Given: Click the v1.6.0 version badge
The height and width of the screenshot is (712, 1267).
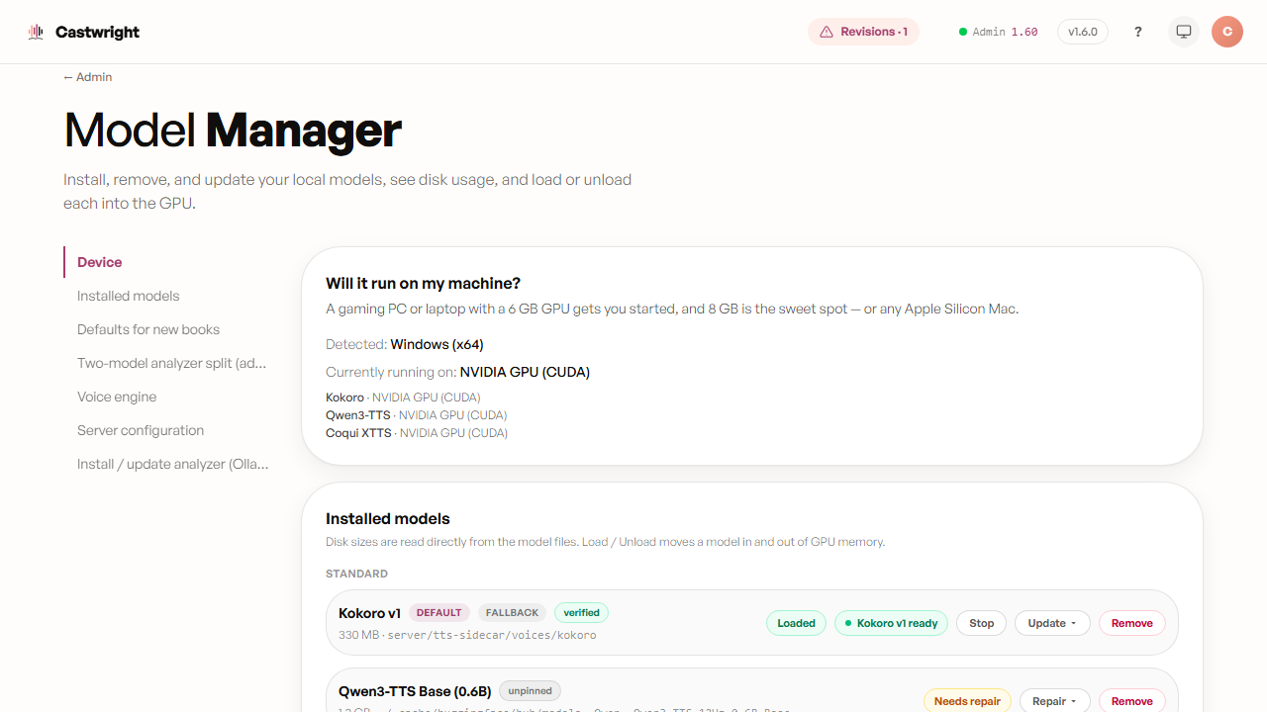Looking at the screenshot, I should 1083,32.
